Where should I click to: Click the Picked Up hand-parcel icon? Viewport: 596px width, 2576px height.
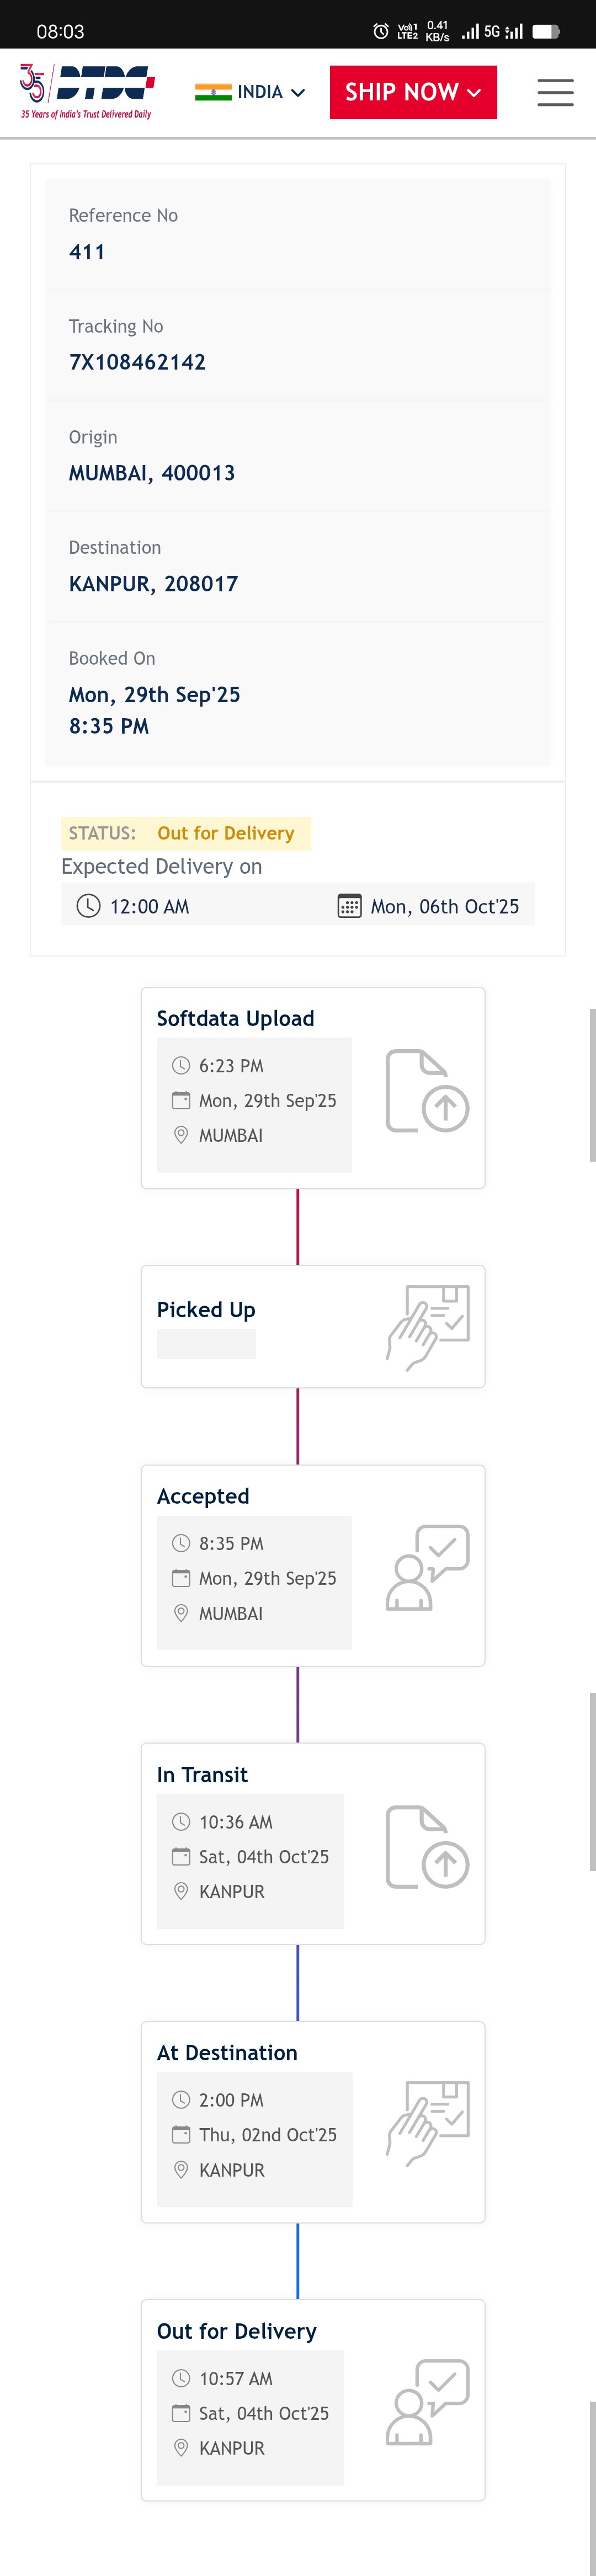click(x=427, y=1327)
